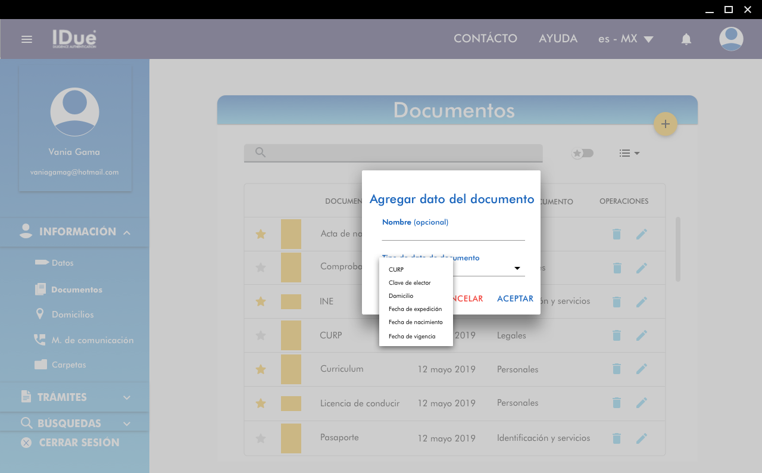
Task: Open the list view options dropdown
Action: [629, 153]
